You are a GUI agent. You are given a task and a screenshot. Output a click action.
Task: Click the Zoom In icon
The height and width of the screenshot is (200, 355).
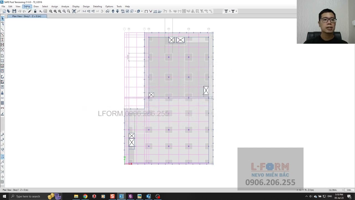[x=64, y=11]
